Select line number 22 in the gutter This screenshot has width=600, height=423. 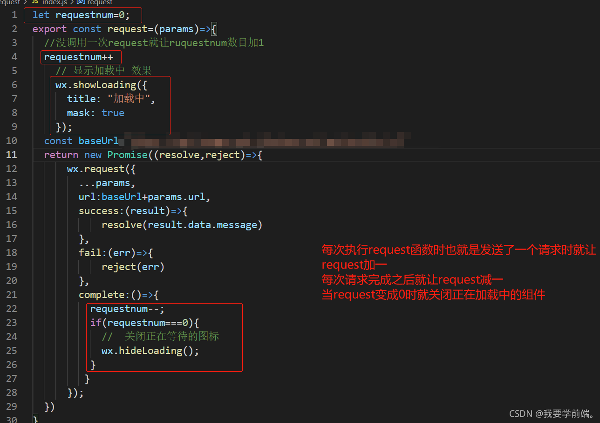click(x=12, y=309)
